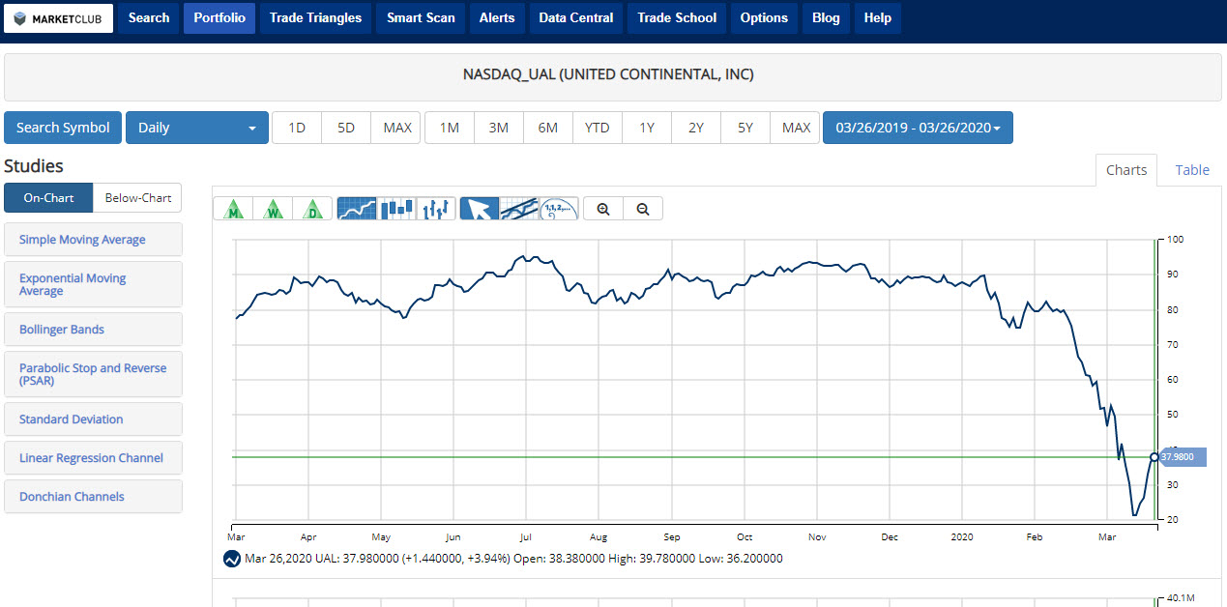Viewport: 1227px width, 607px height.
Task: Open Alerts page
Action: pyautogui.click(x=497, y=18)
